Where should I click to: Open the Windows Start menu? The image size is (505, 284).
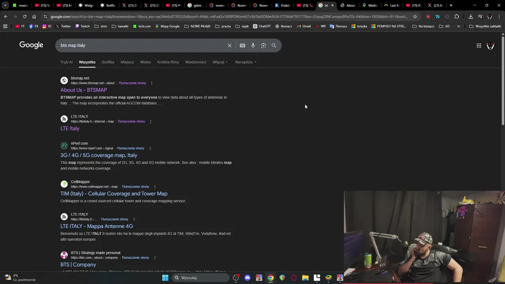coord(165,278)
